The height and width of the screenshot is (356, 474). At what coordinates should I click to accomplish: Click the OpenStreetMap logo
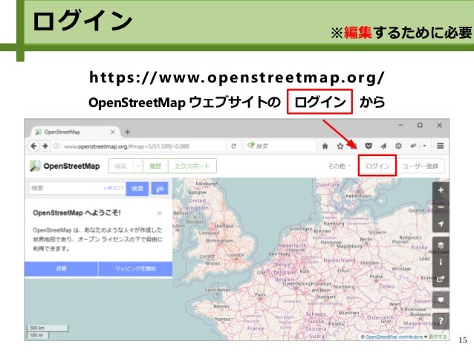[65, 166]
